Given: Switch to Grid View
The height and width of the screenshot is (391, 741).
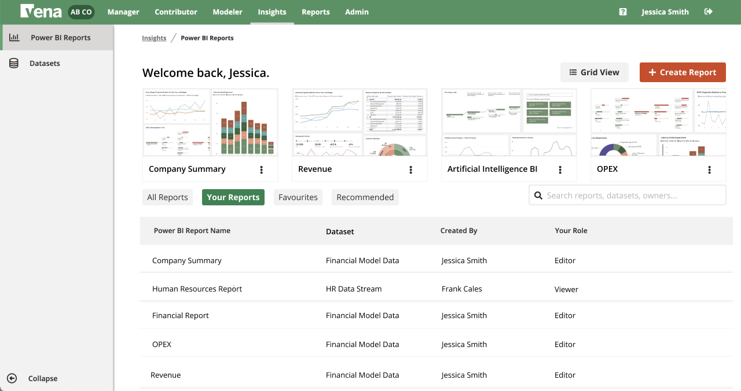Looking at the screenshot, I should [x=595, y=72].
